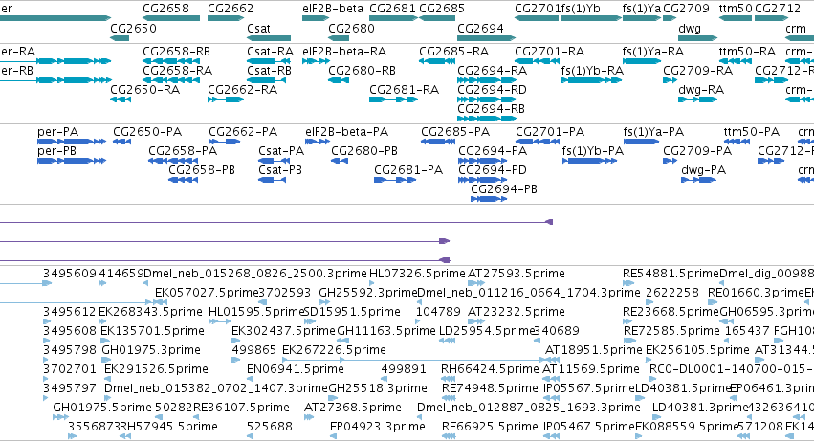Viewport: 814px width, 441px height.
Task: Click the EST label GH11163.5prime
Action: 386,331
